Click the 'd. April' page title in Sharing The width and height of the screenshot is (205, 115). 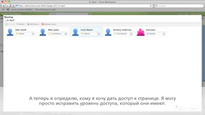coord(11,20)
